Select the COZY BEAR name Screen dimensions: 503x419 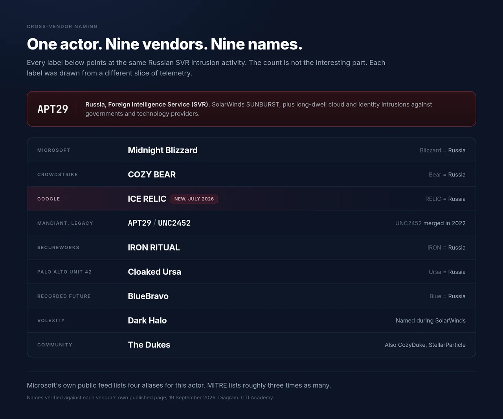pyautogui.click(x=152, y=175)
